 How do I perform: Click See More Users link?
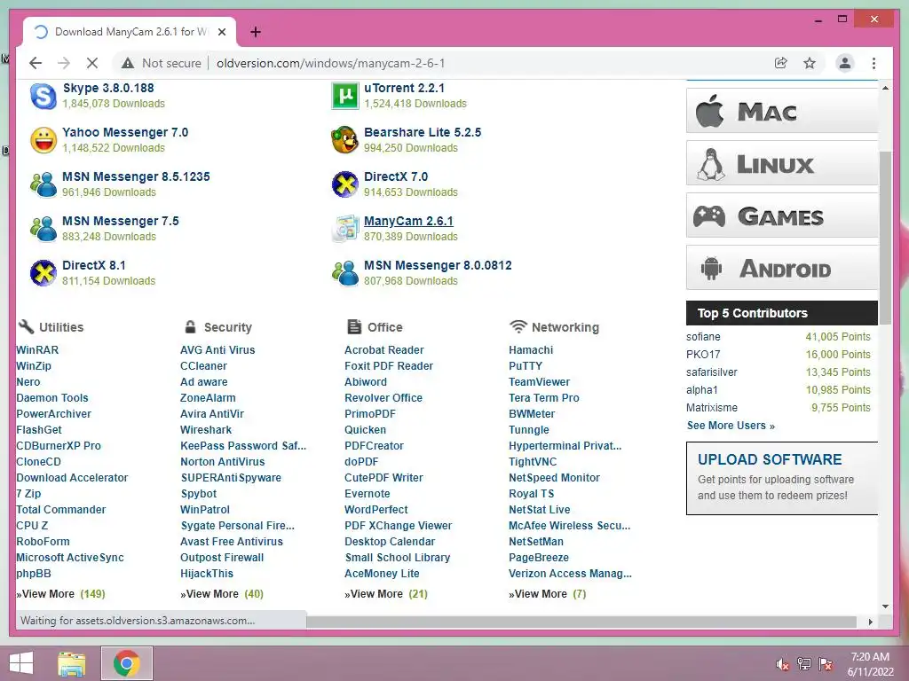tap(731, 426)
